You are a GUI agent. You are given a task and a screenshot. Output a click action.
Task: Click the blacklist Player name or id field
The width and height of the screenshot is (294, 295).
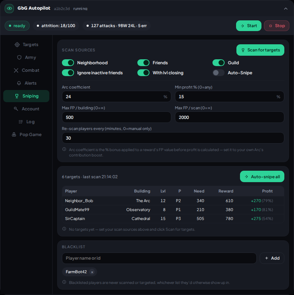(x=159, y=258)
